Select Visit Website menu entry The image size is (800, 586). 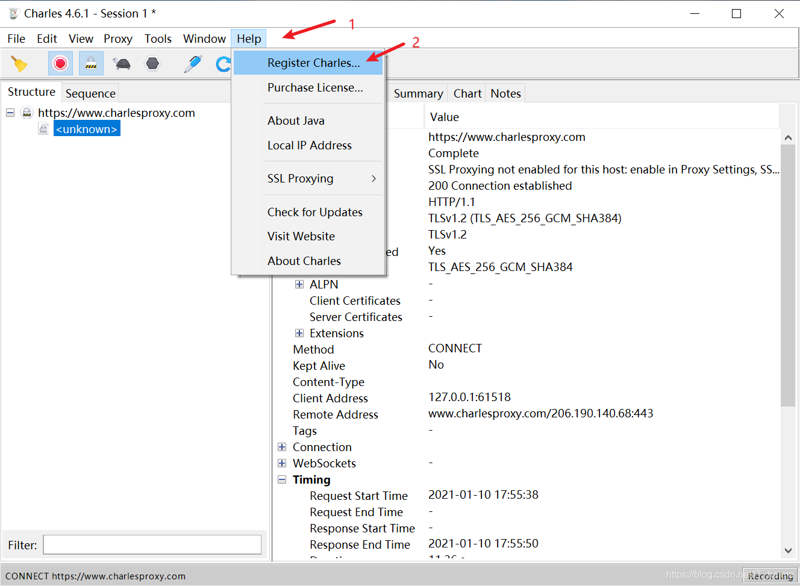point(308,236)
